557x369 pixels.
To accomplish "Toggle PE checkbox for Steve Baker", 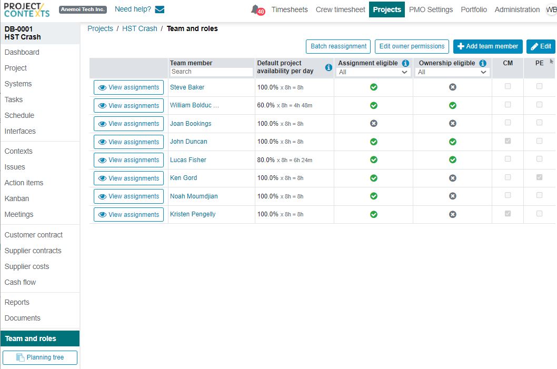I will (539, 86).
